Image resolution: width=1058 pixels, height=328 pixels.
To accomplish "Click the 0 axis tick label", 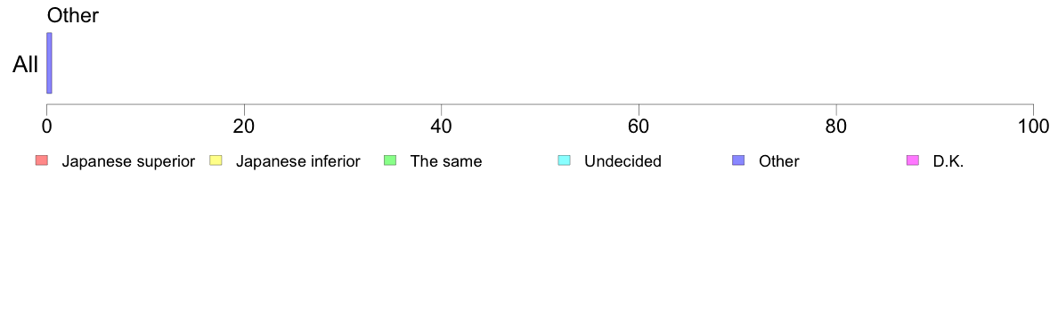I will pos(46,126).
